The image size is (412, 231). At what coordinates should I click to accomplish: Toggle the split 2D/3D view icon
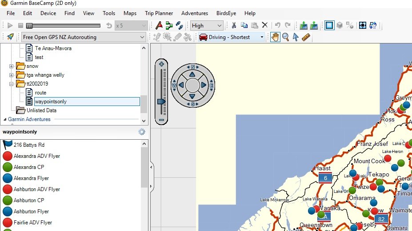(350, 25)
